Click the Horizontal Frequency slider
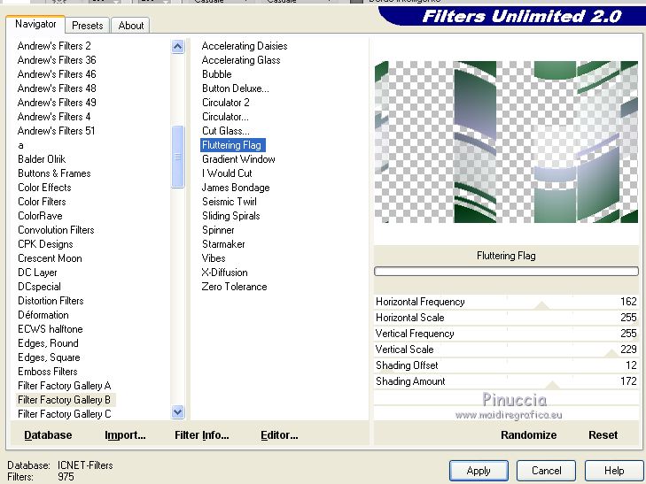 [506, 302]
